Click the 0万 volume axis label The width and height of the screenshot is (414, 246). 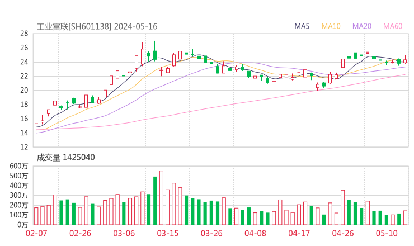click(23, 225)
